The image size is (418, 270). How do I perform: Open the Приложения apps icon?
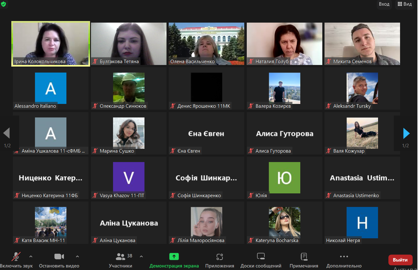pyautogui.click(x=220, y=256)
